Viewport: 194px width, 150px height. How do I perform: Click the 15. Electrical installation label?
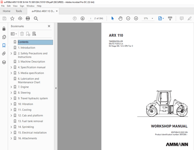(x=33, y=132)
